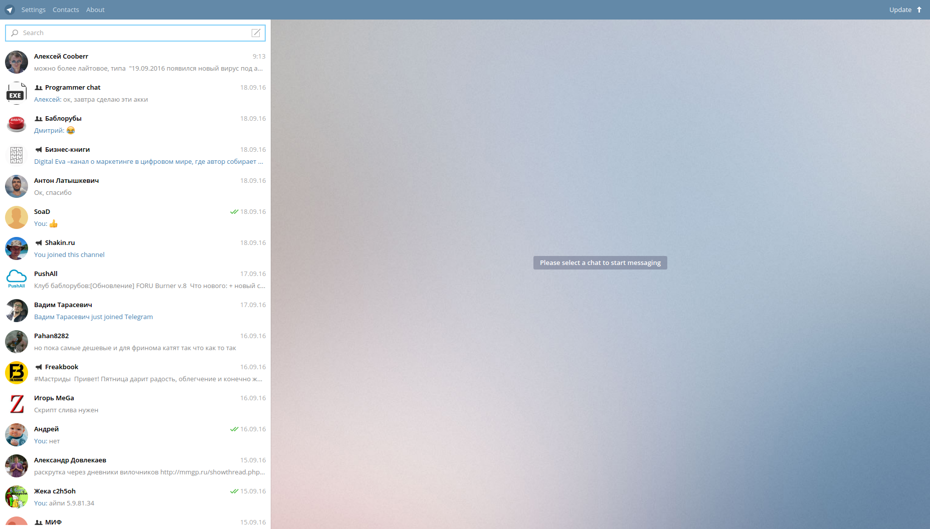Open chat with Андрей

(x=135, y=435)
